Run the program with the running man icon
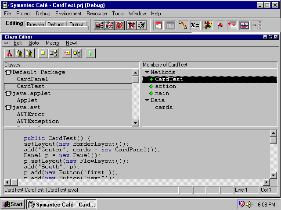Screen dimensions: 281x210 pos(142,25)
